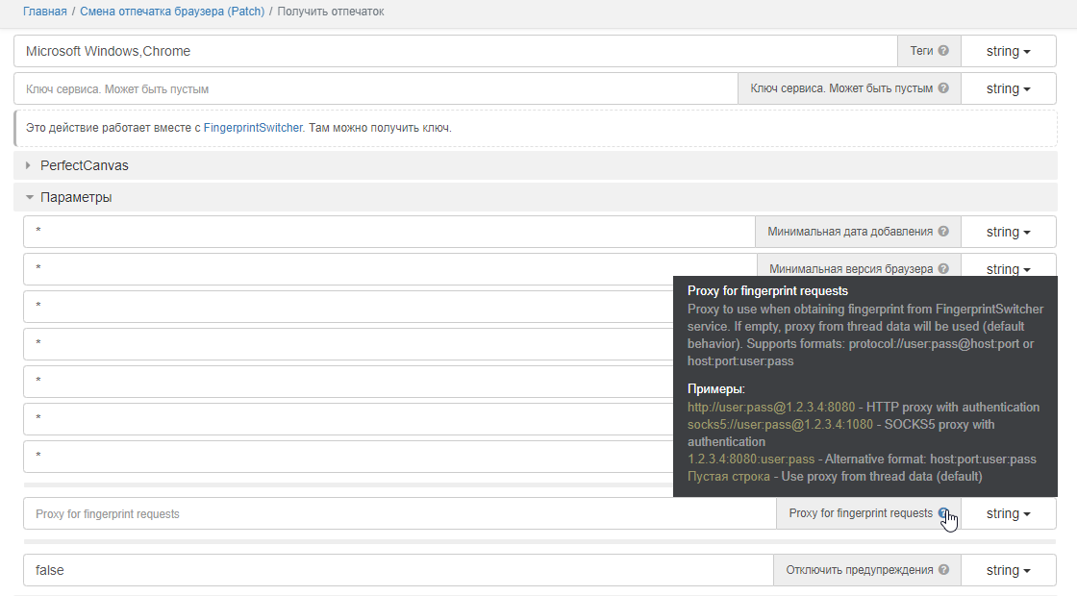The image size is (1077, 596).
Task: Click help icon for Минимальная версия браузера
Action: (x=943, y=268)
